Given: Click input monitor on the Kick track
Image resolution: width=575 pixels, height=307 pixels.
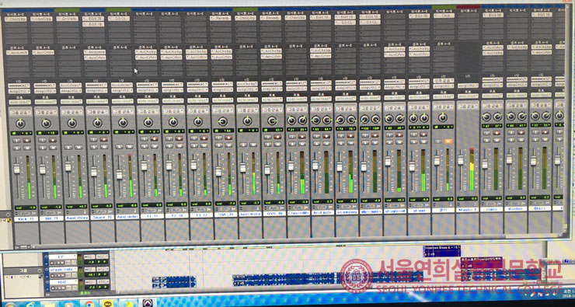Looking at the screenshot, I should click(x=16, y=140).
